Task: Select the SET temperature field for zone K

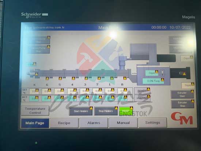Action: (34, 91)
